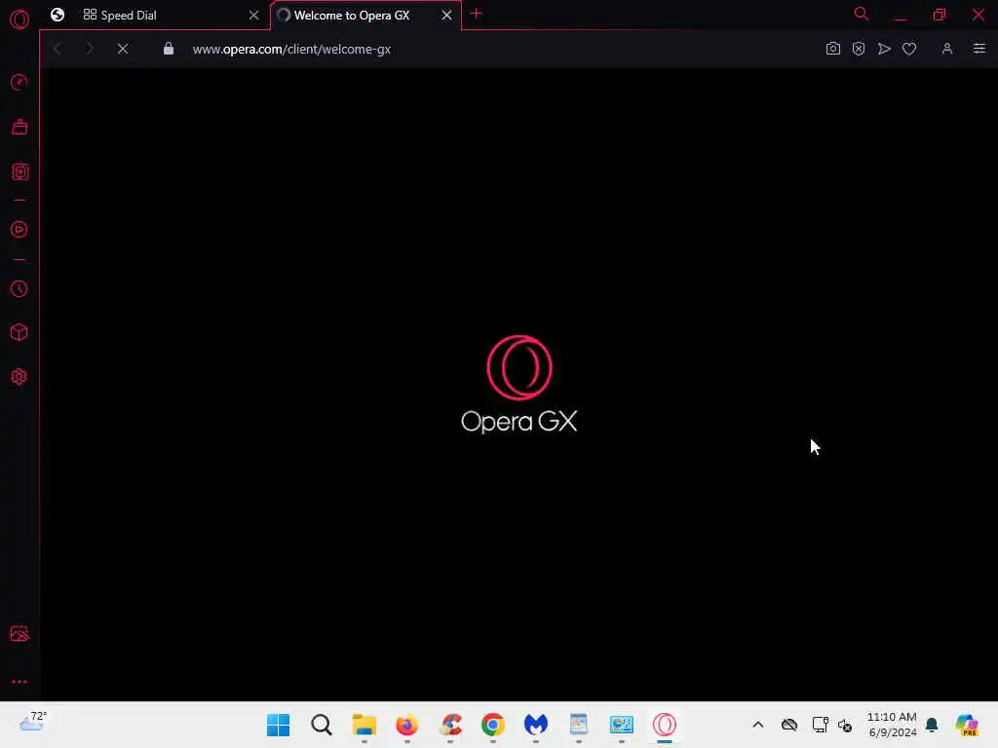Click the crossed-out cloud tray icon

pyautogui.click(x=789, y=725)
